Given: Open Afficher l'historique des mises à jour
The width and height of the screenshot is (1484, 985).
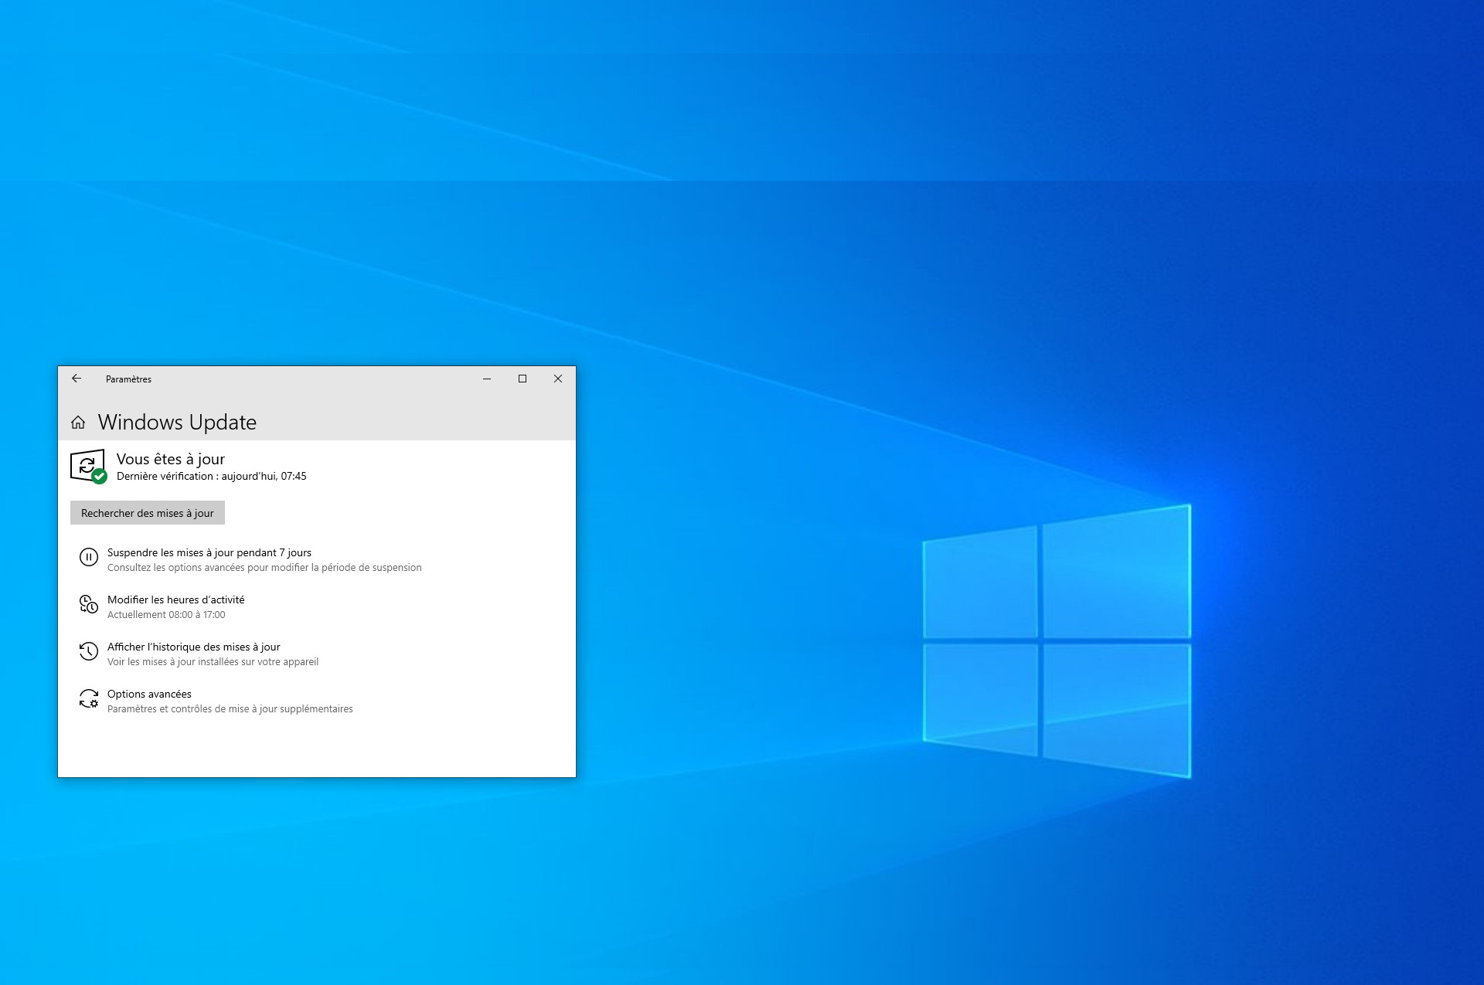Looking at the screenshot, I should pyautogui.click(x=193, y=647).
